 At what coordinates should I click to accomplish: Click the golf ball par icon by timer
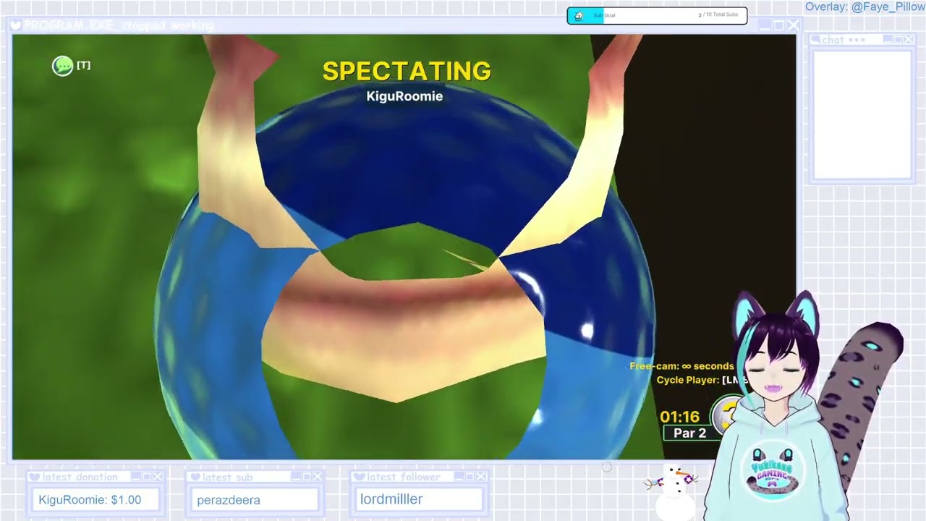(x=726, y=415)
